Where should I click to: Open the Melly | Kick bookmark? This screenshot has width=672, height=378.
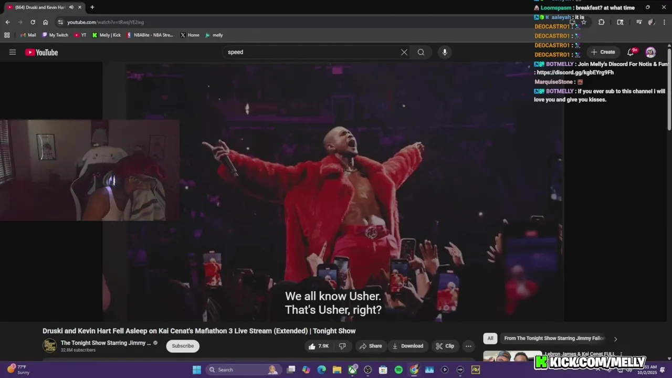106,35
